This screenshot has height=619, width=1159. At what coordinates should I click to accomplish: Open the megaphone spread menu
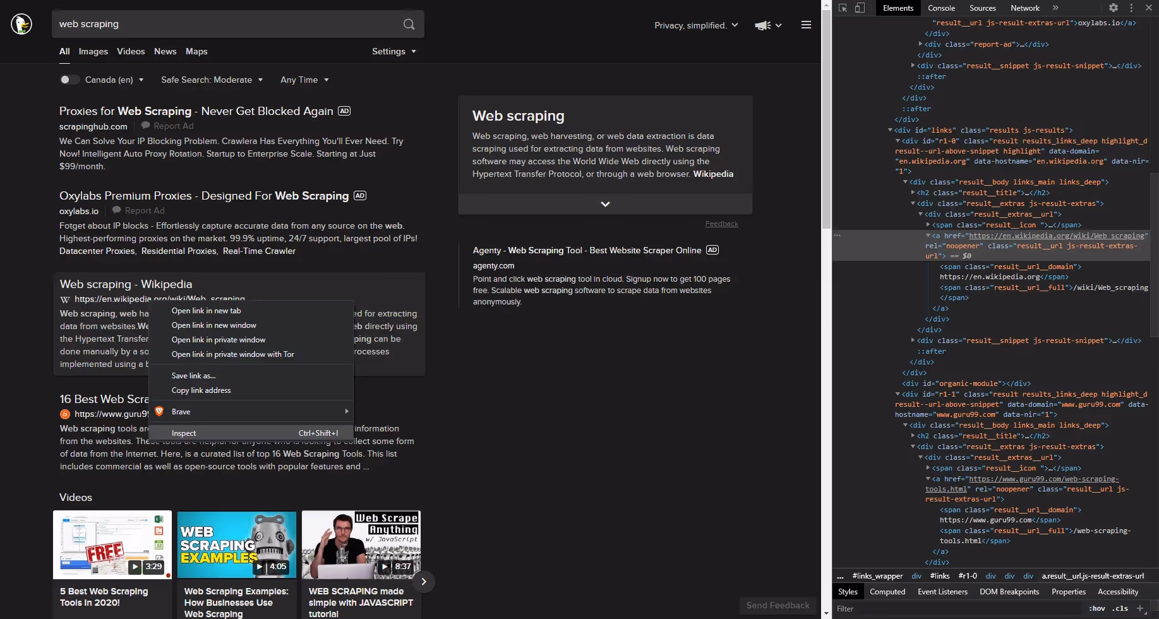click(768, 25)
